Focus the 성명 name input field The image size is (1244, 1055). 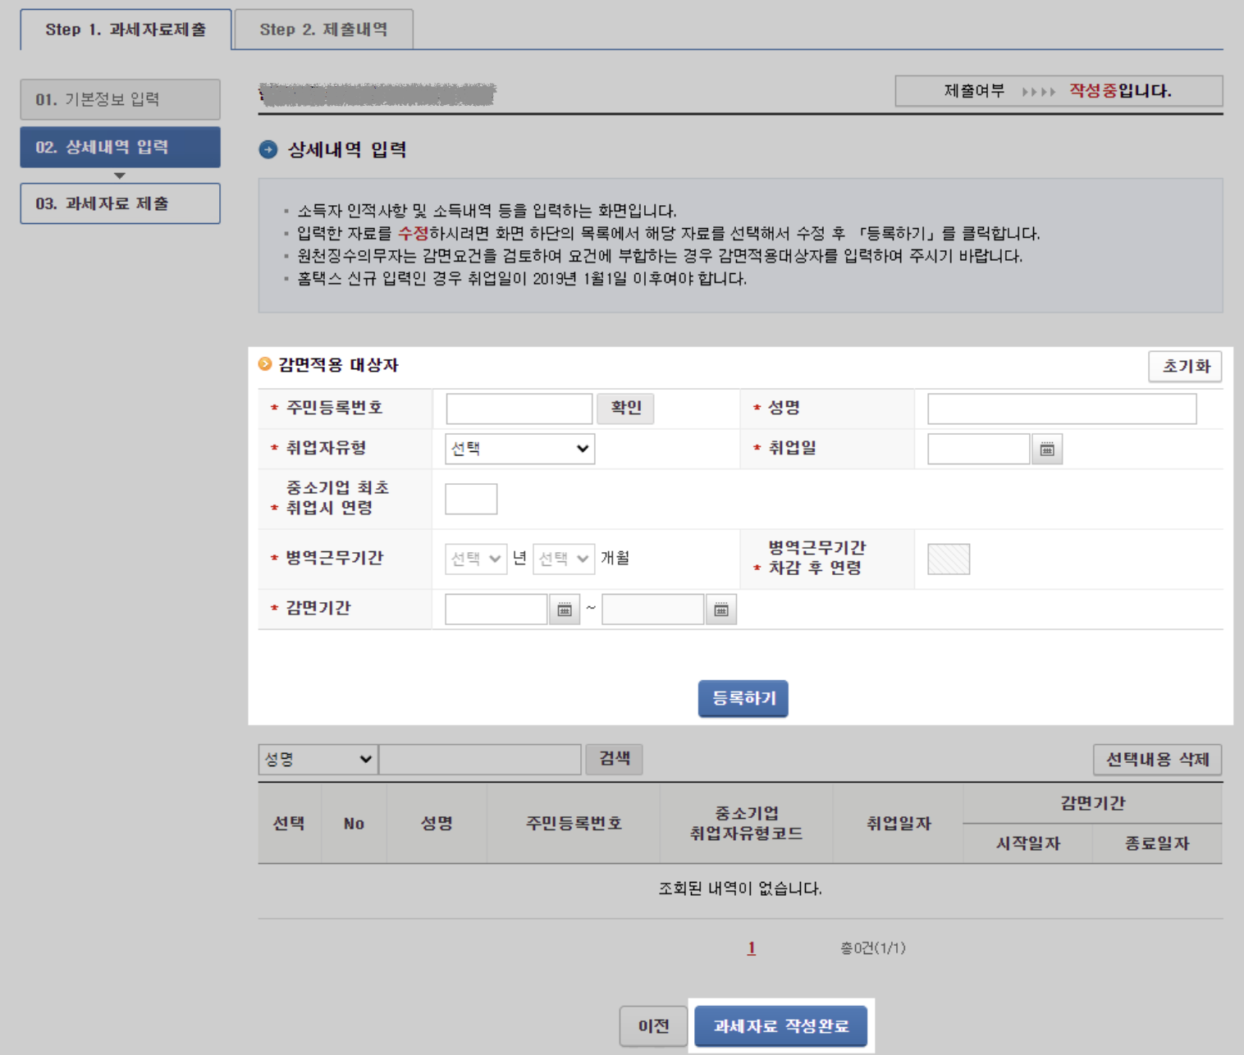coord(1062,409)
